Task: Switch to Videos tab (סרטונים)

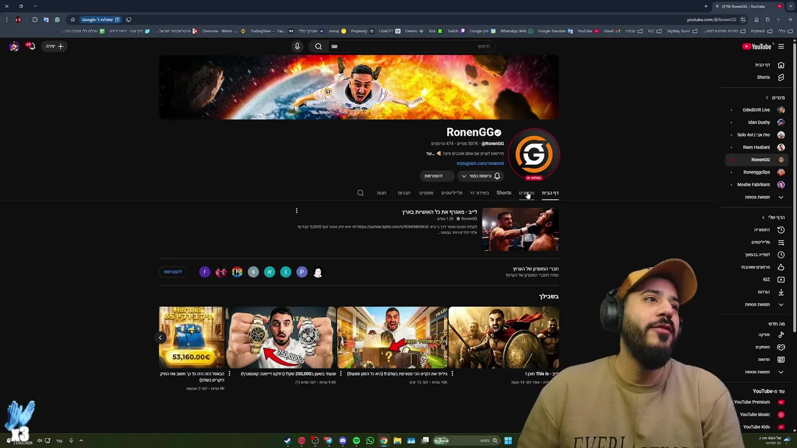Action: point(526,193)
